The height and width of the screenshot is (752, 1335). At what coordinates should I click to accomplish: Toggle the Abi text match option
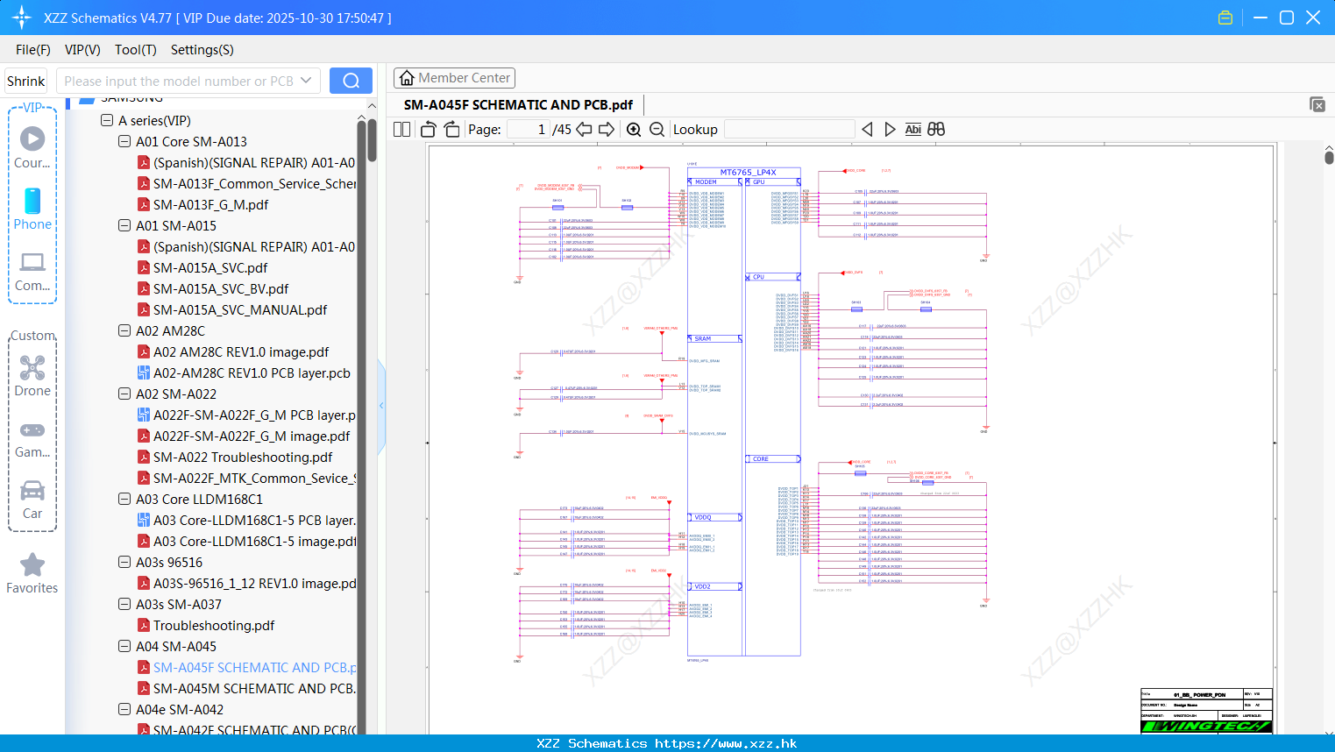tap(912, 129)
